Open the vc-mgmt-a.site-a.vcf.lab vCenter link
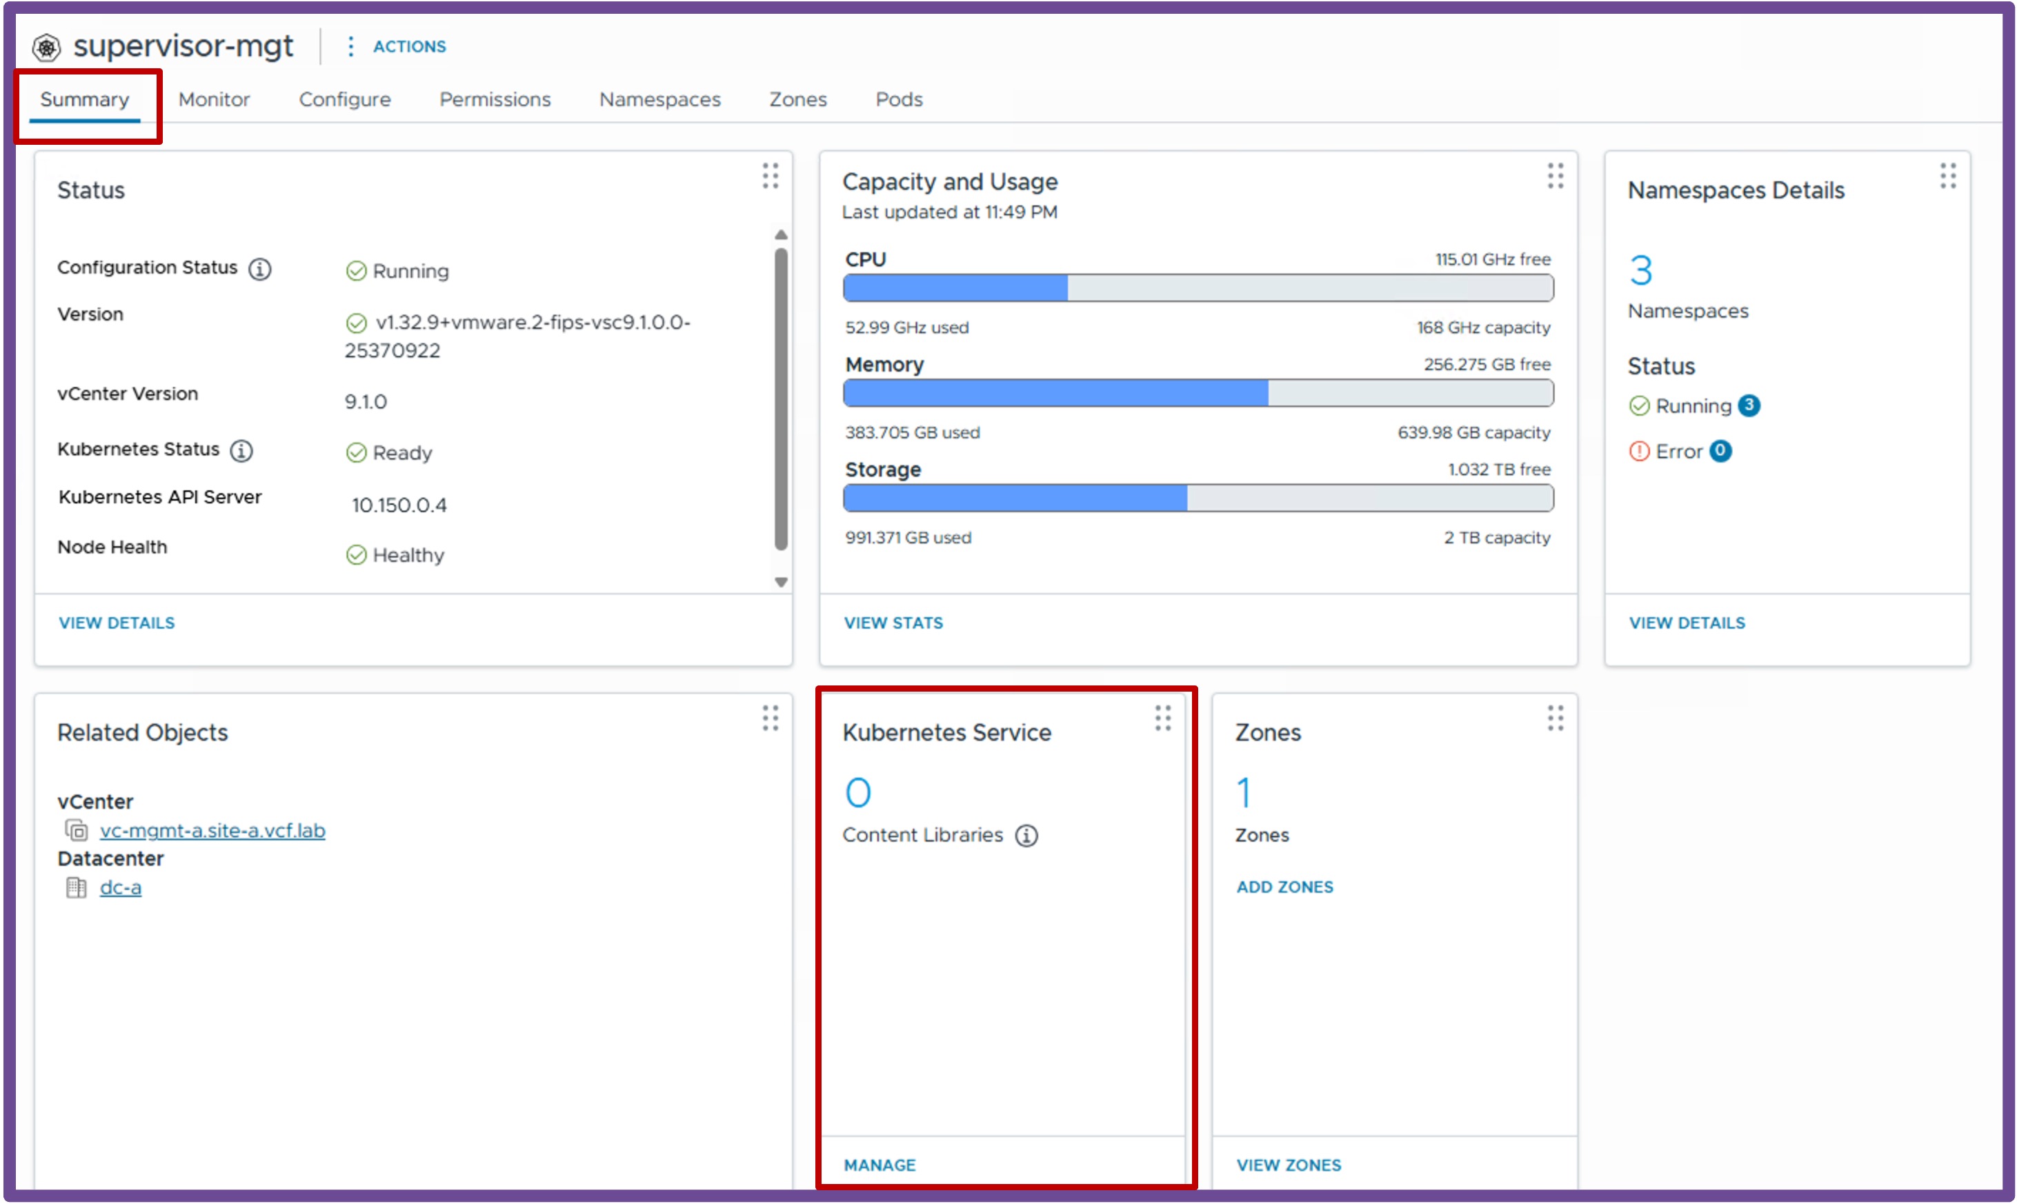 coord(212,831)
